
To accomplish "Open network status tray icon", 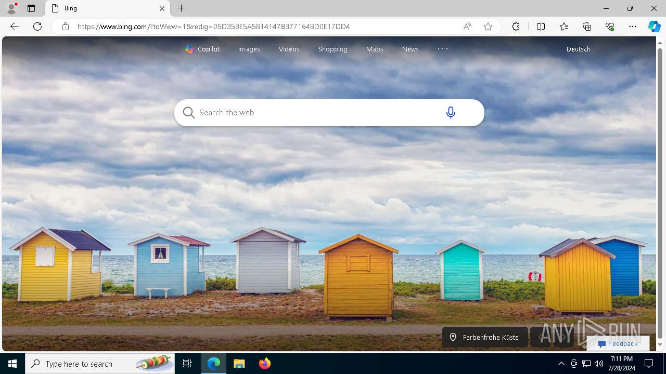I will [x=586, y=364].
